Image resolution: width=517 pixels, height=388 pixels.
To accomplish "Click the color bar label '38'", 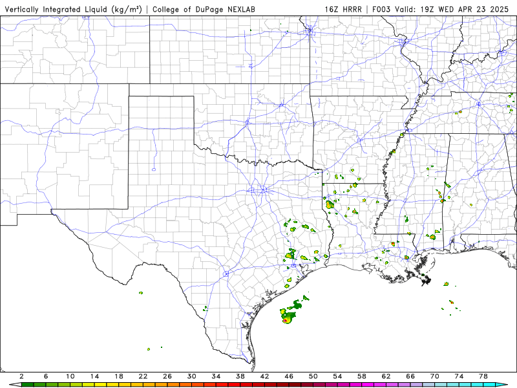I will pyautogui.click(x=240, y=376).
